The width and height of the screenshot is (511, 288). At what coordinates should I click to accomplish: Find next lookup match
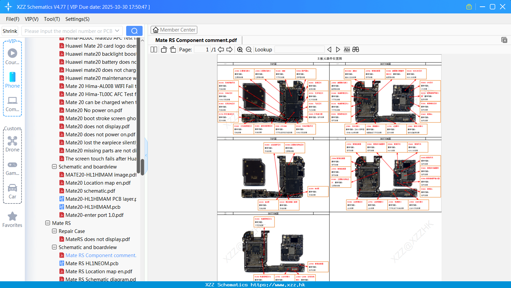click(338, 49)
